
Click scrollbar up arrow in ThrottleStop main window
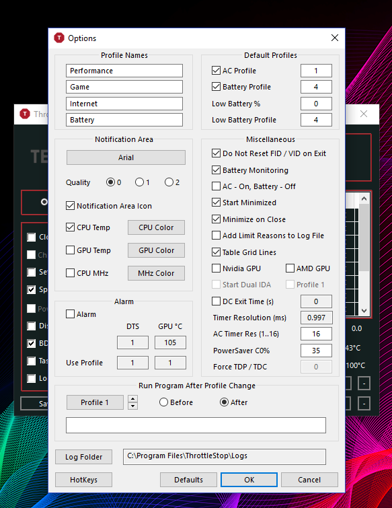tap(364, 198)
